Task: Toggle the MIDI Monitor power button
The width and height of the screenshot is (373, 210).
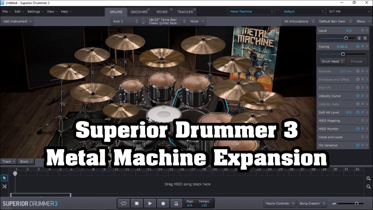Action: (x=358, y=129)
